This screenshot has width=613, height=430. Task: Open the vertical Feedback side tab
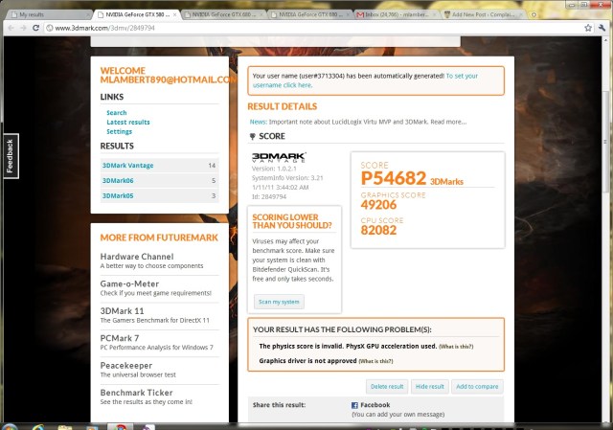10,155
